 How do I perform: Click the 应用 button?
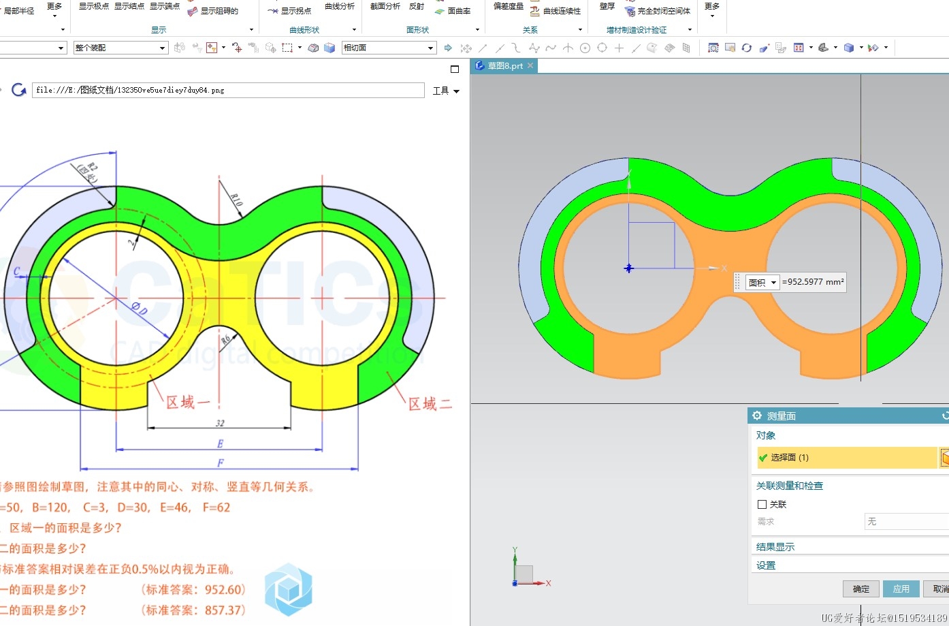[901, 589]
